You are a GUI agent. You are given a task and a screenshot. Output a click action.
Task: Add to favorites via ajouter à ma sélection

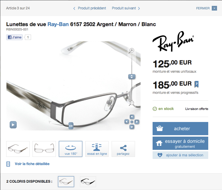click(180, 155)
